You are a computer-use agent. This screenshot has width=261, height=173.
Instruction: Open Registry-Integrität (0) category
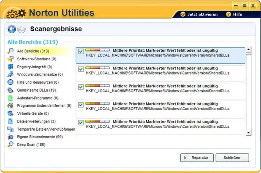35,67
